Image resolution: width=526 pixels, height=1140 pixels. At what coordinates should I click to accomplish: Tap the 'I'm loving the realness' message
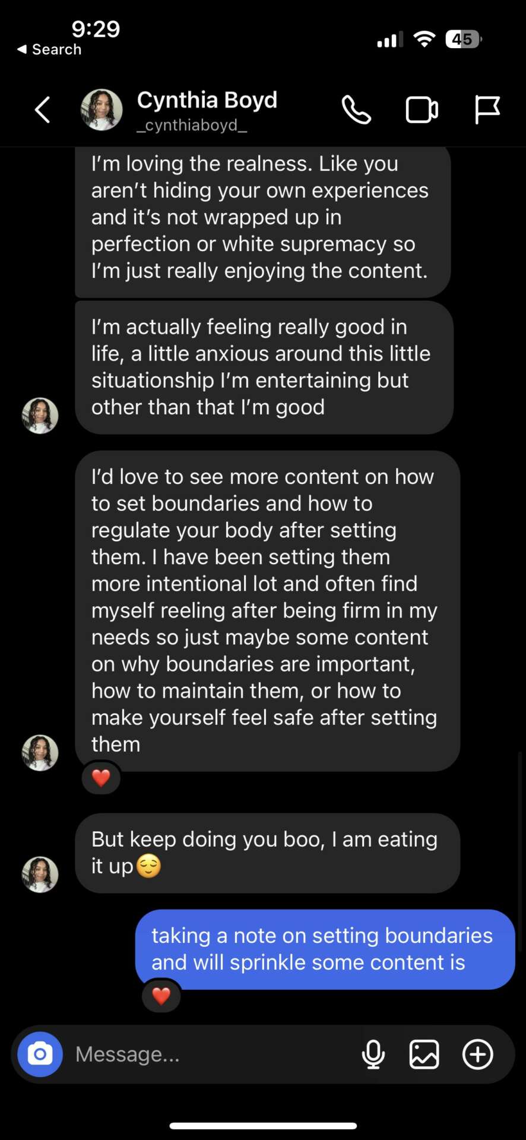[262, 217]
